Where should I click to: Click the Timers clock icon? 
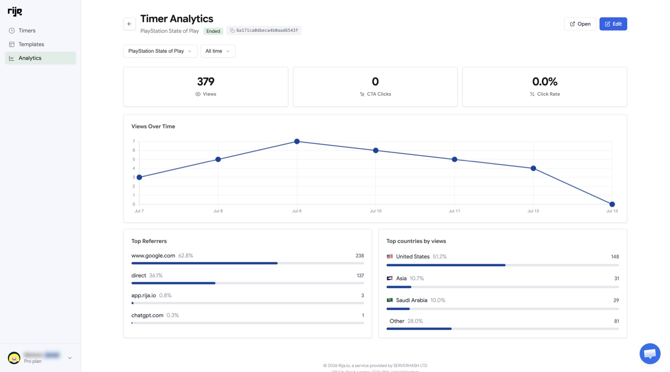[x=12, y=31]
